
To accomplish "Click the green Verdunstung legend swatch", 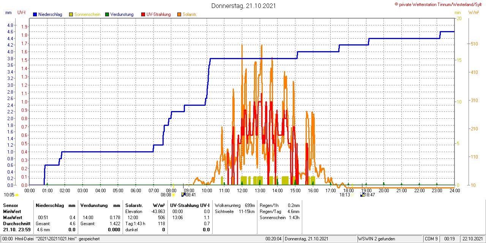I will (107, 14).
